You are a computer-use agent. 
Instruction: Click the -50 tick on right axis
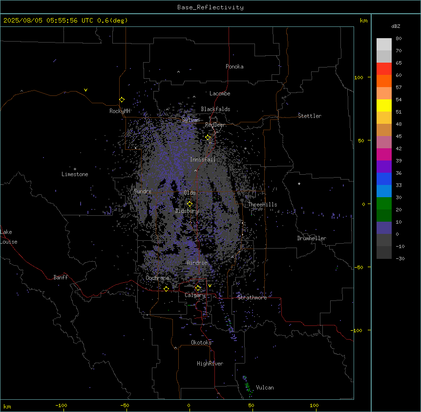(x=358, y=267)
